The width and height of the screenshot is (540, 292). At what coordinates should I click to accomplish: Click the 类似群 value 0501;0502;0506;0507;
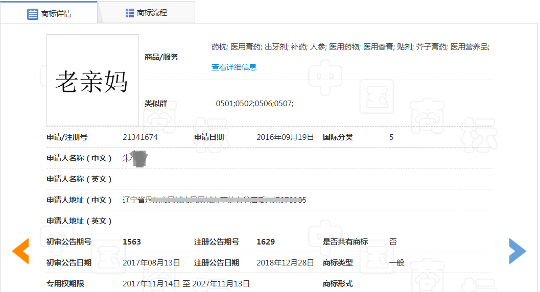coord(254,104)
